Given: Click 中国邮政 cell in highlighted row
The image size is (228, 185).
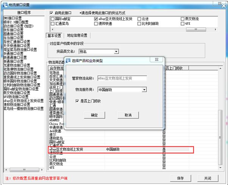Looking at the screenshot, I should (x=113, y=149).
